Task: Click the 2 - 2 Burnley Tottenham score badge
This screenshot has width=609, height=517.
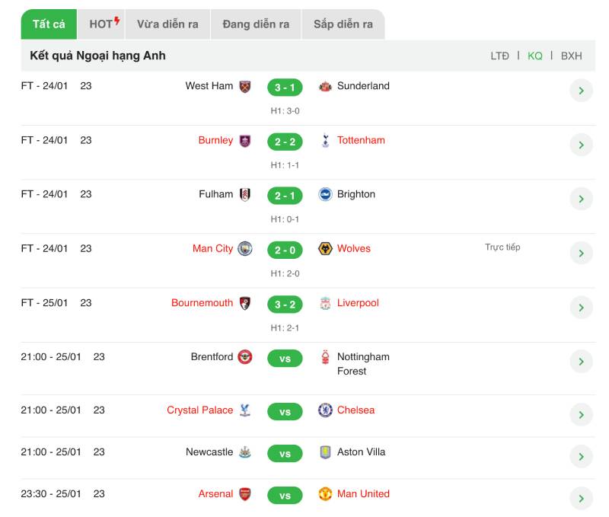Action: tap(285, 142)
